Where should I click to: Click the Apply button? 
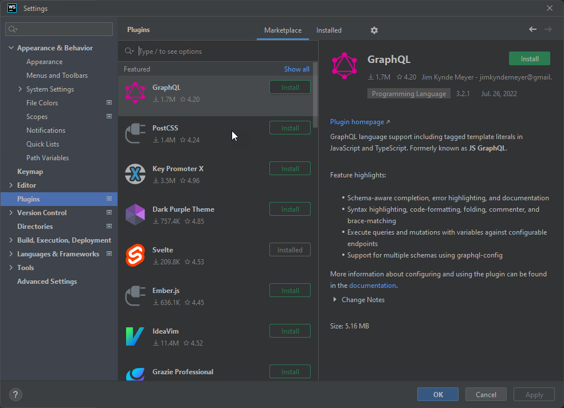point(534,394)
